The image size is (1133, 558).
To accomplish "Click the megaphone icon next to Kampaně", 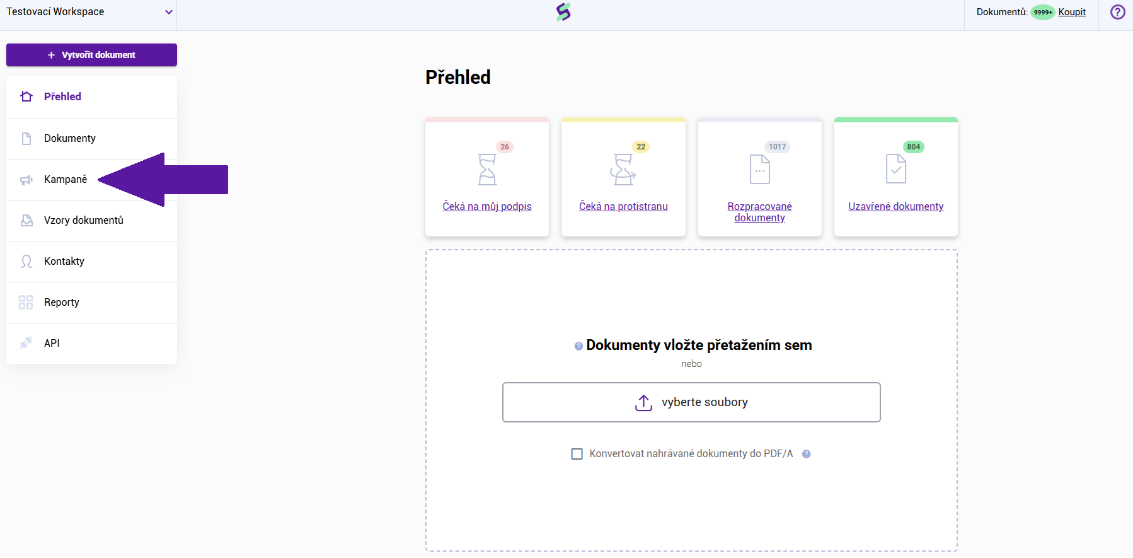I will tap(26, 180).
